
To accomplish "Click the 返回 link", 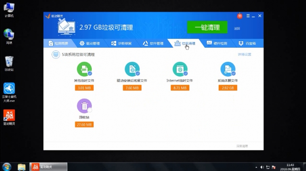I will click(237, 28).
